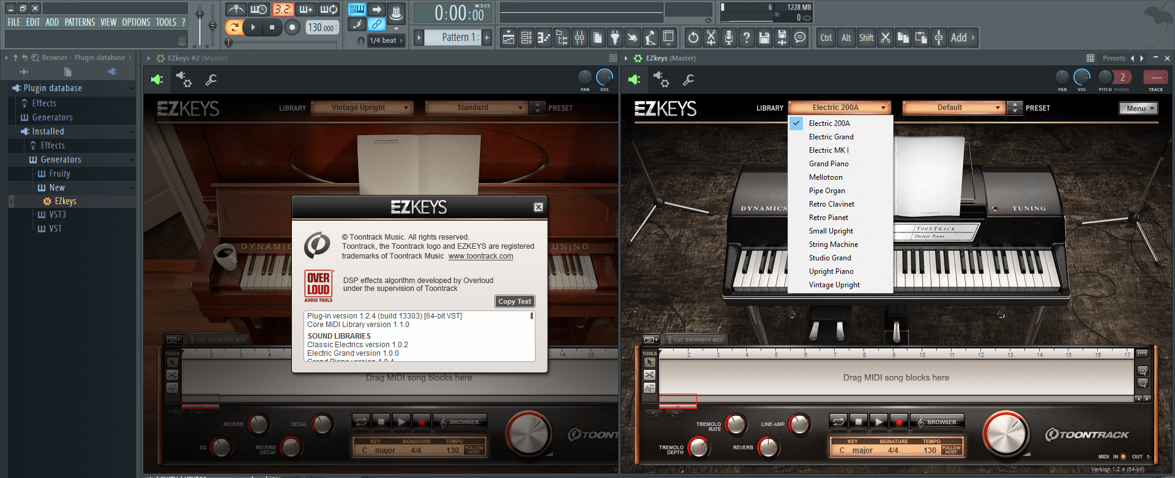Close the EZkeys about dialog
This screenshot has height=478, width=1175.
click(x=539, y=207)
